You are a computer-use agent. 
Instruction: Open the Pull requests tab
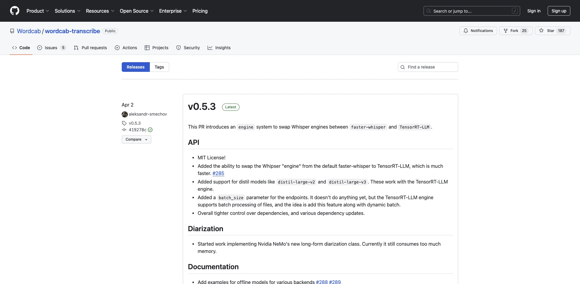point(90,48)
